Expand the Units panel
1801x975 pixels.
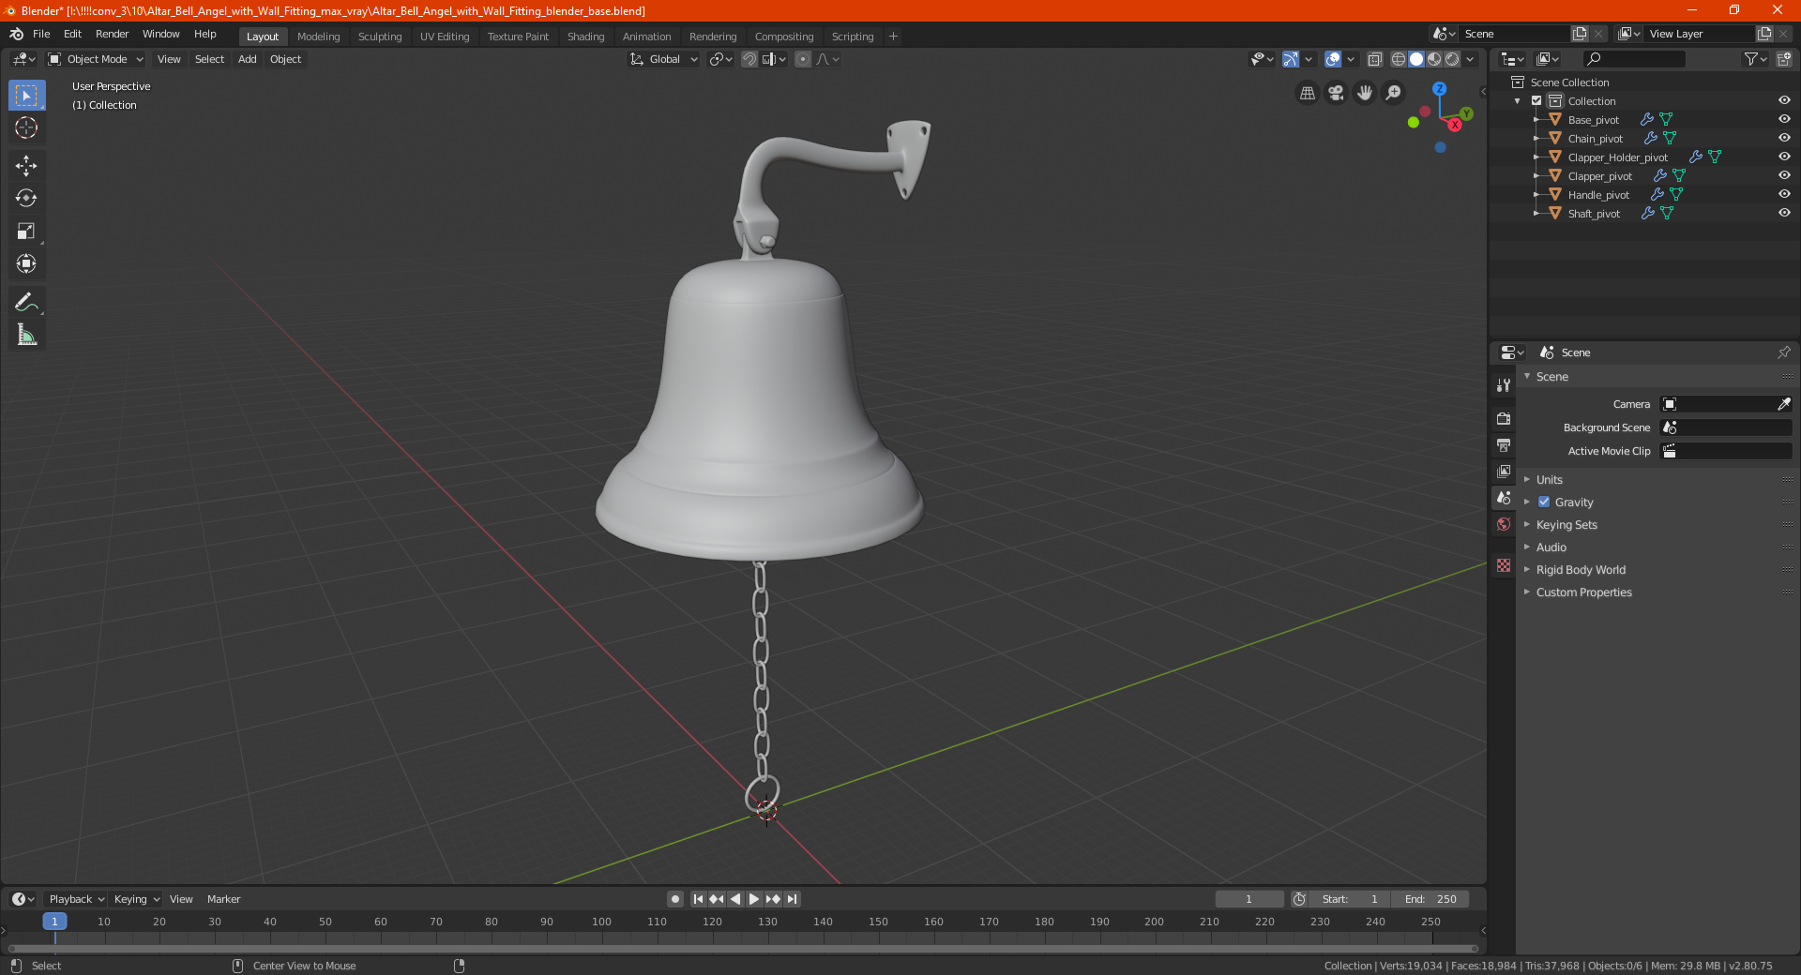(1549, 480)
